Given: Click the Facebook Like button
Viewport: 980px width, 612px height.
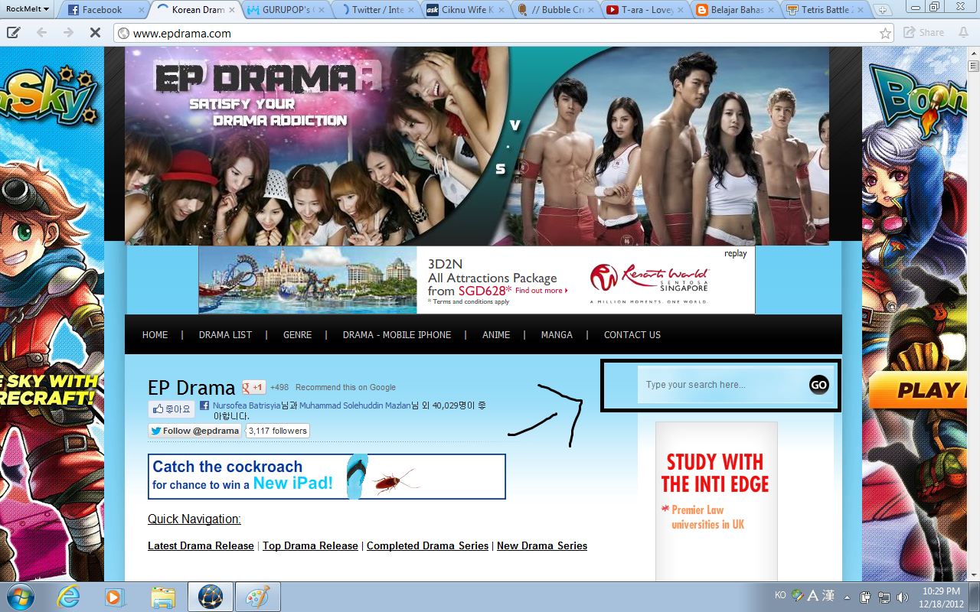Looking at the screenshot, I should (171, 409).
